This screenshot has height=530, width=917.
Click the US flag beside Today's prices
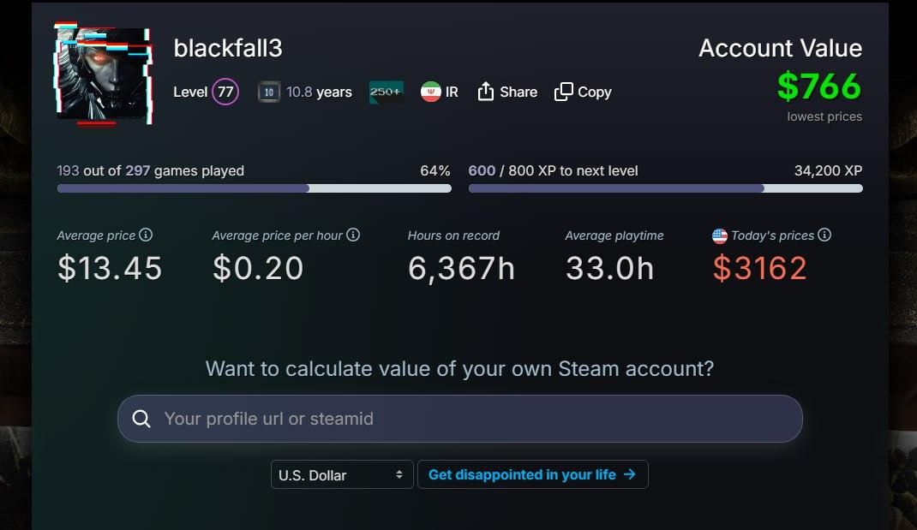tap(719, 236)
